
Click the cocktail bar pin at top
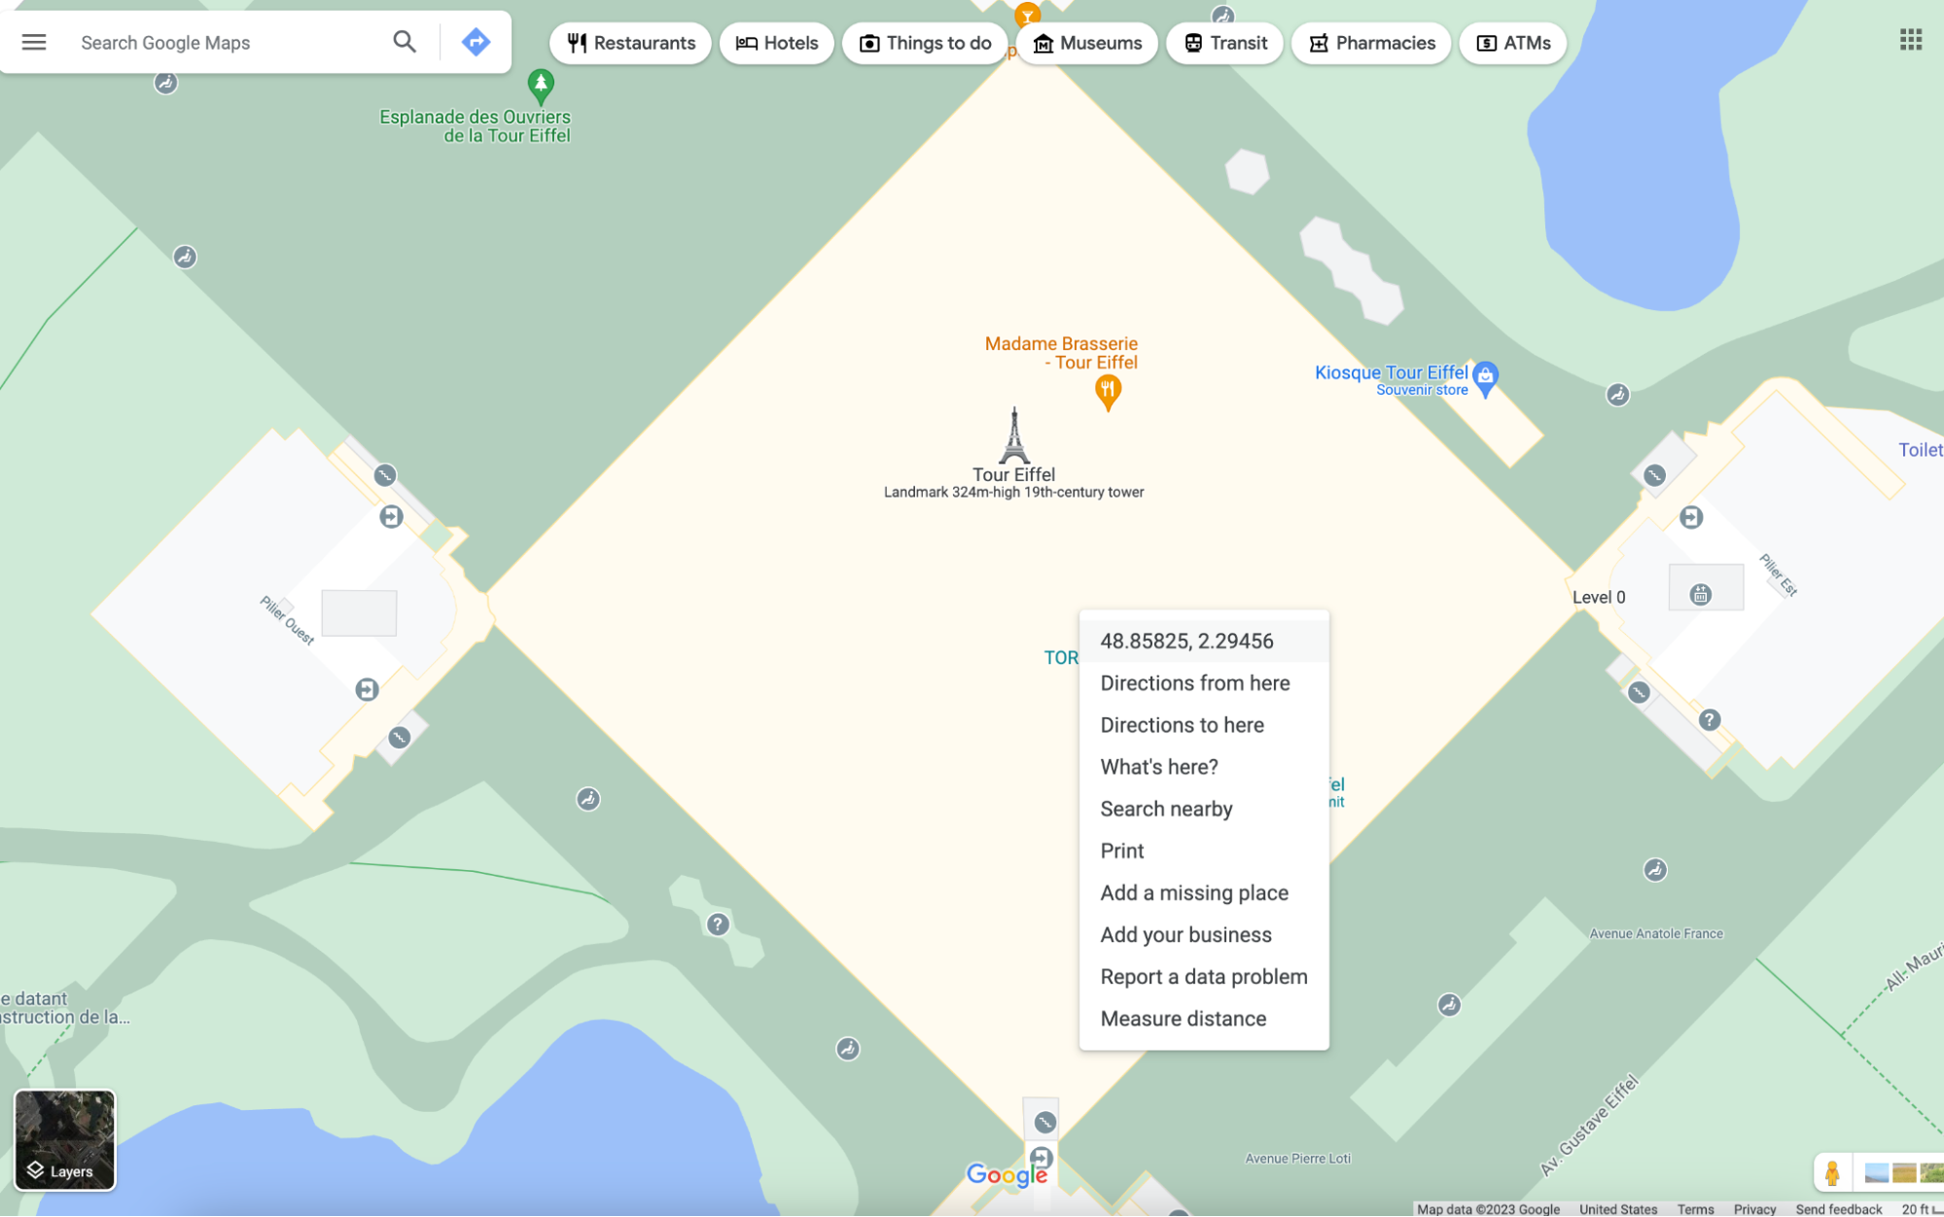[1027, 15]
